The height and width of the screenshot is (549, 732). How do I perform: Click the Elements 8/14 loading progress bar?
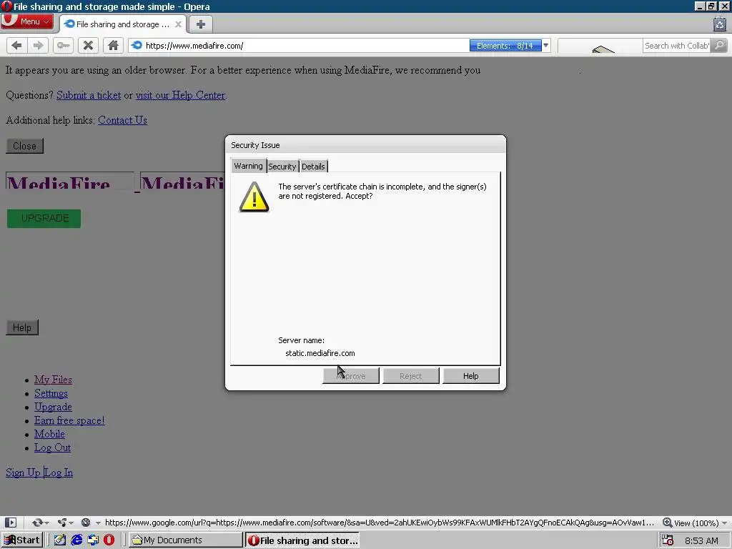point(505,45)
